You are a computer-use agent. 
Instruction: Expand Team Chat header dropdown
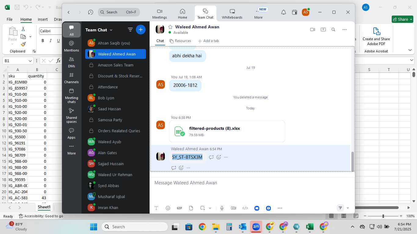(111, 30)
